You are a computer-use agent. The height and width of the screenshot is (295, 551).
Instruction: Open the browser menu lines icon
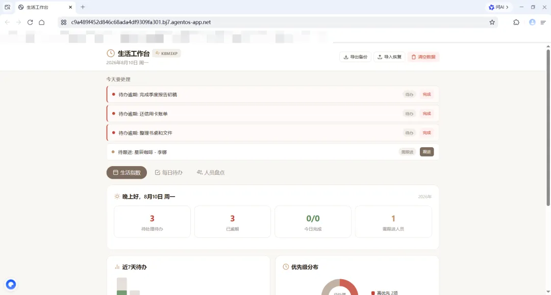(543, 22)
